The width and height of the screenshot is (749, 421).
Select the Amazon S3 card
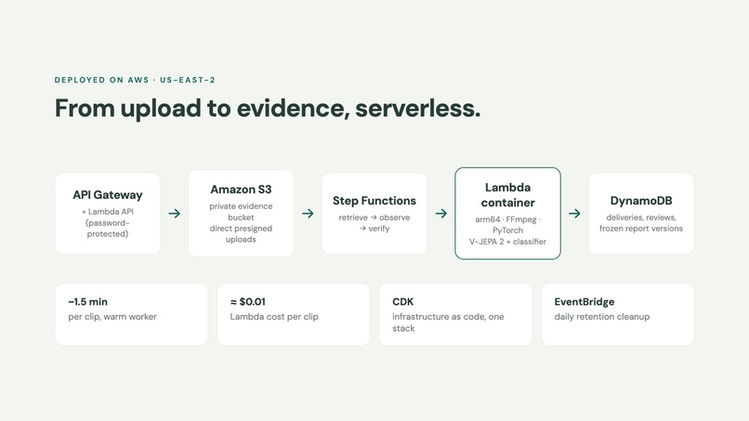point(241,213)
